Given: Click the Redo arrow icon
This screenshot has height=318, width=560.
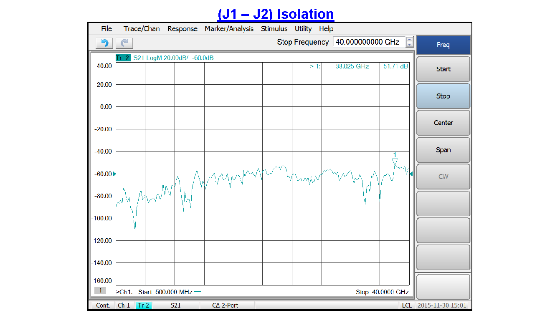Looking at the screenshot, I should pyautogui.click(x=124, y=43).
